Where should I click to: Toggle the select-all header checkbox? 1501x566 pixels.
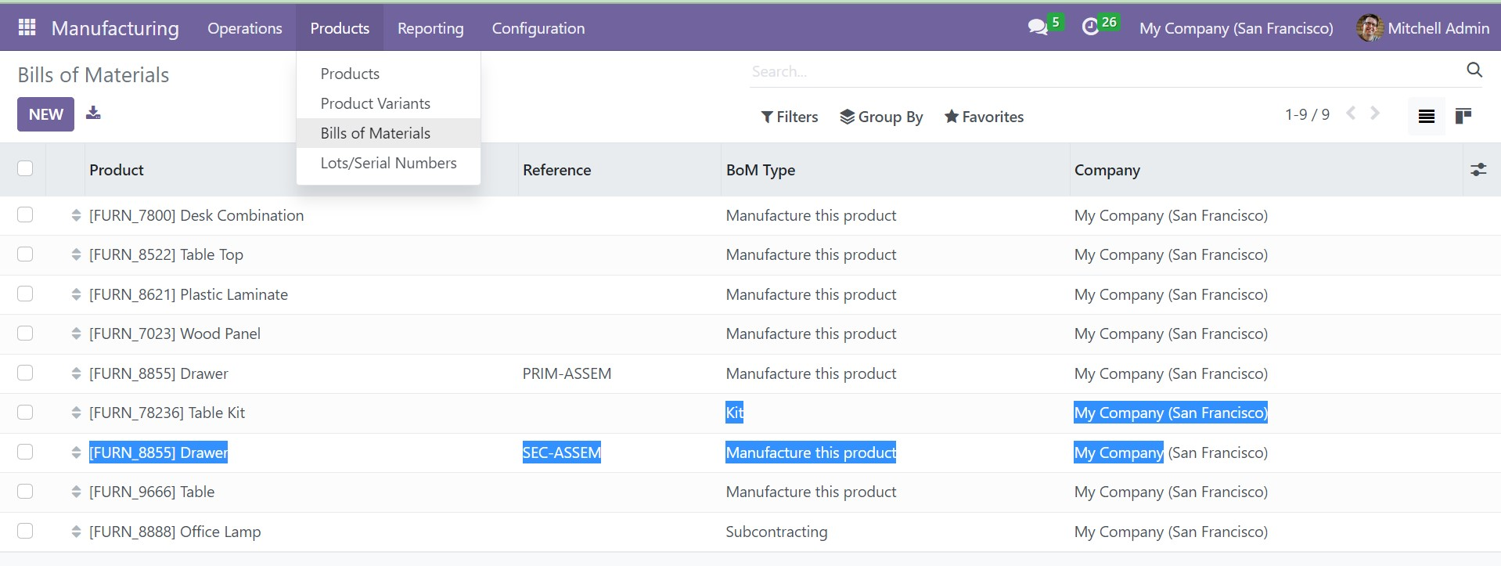pyautogui.click(x=25, y=168)
